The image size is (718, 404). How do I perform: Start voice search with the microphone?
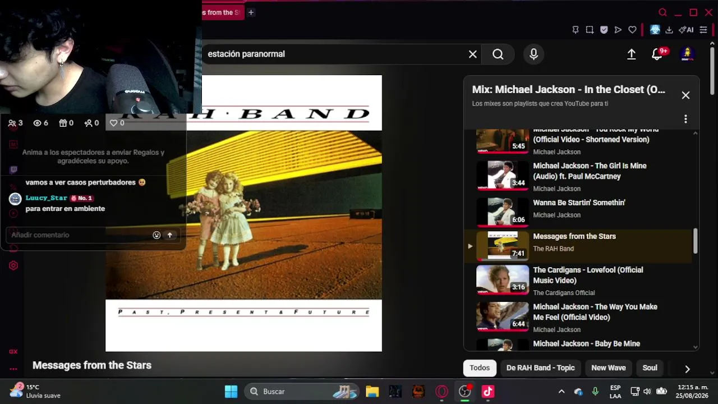(533, 54)
